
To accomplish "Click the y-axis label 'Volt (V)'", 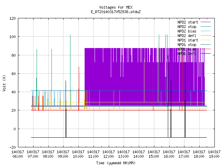I will click(4, 83).
